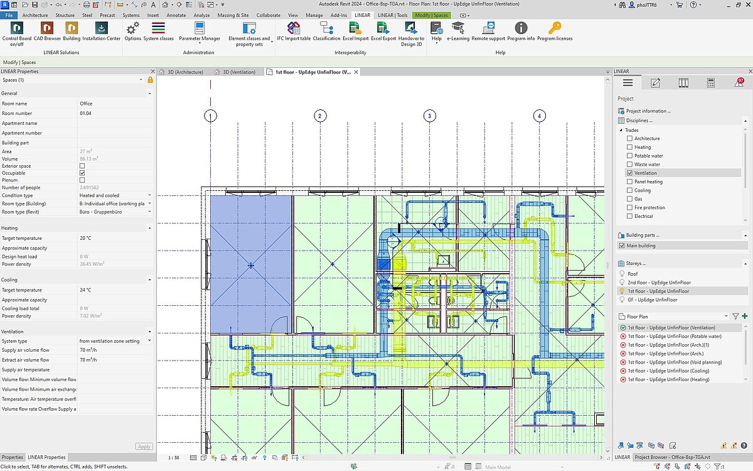Switch to the LINEAR panel library columns tab

click(683, 83)
